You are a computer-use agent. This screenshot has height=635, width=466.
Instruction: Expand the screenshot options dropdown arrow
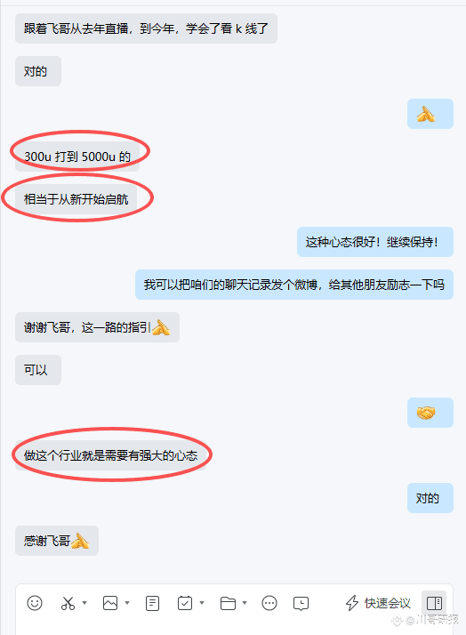(84, 603)
